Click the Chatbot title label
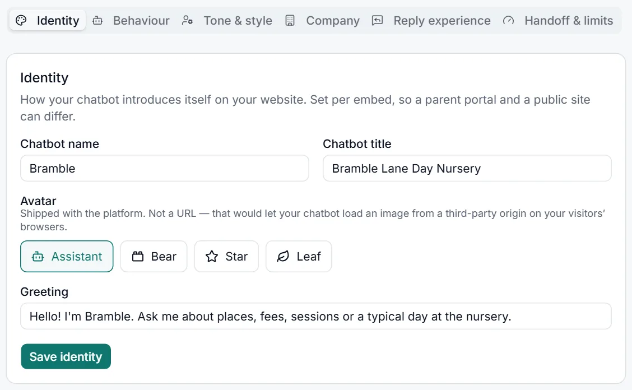Image resolution: width=632 pixels, height=390 pixels. 357,144
